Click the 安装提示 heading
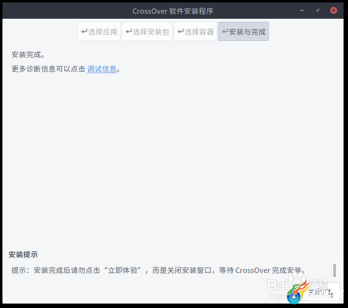 [x=23, y=254]
